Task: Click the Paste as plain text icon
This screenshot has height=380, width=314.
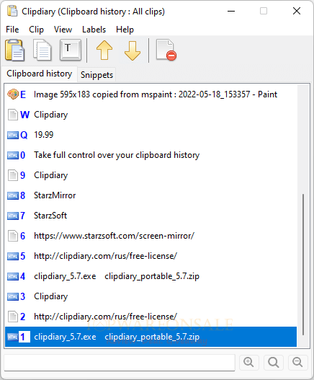Action: pyautogui.click(x=71, y=50)
